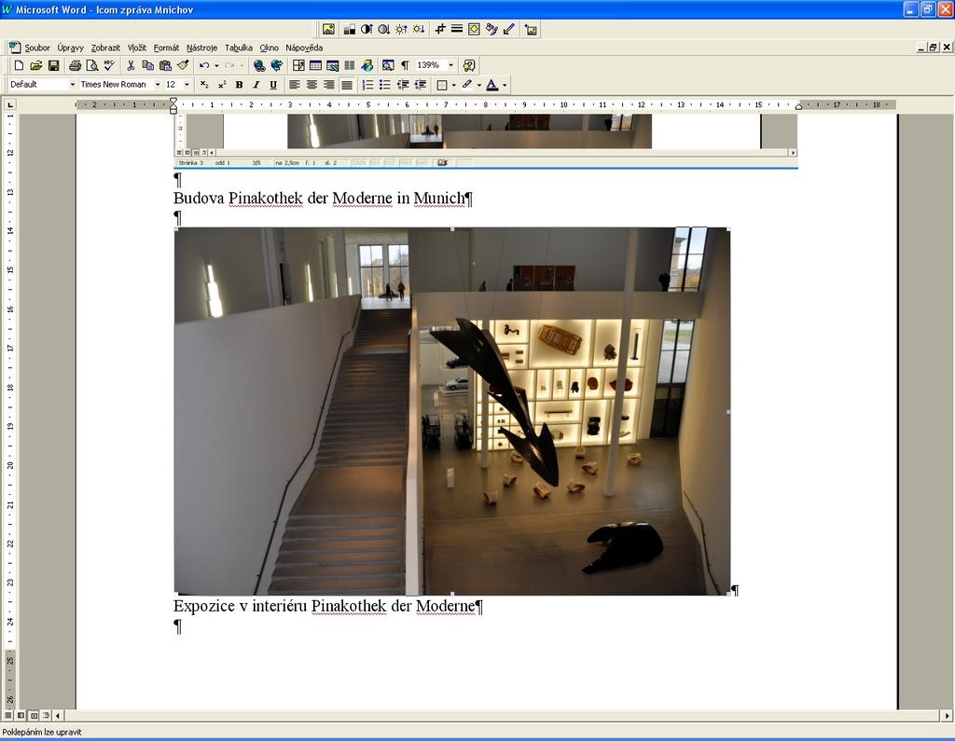Open the Image Control color mode button
The height and width of the screenshot is (741, 955).
[x=349, y=29]
